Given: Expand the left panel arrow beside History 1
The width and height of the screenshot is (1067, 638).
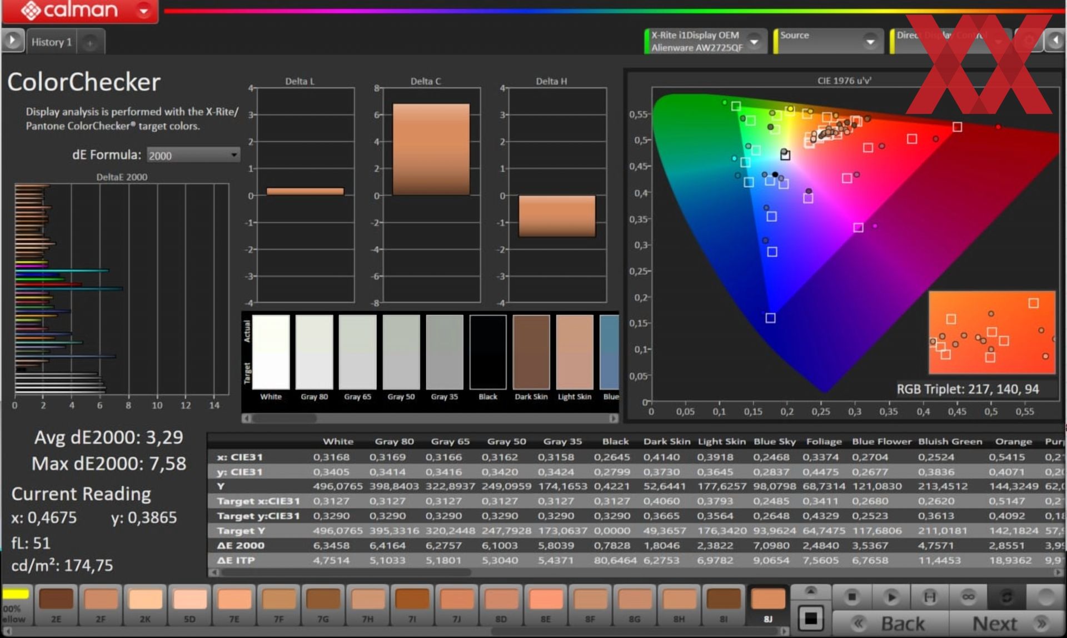Looking at the screenshot, I should click(12, 41).
